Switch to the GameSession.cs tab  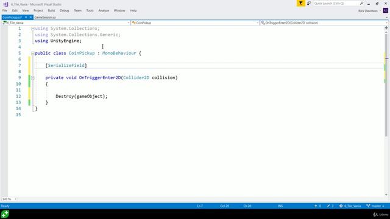[45, 18]
